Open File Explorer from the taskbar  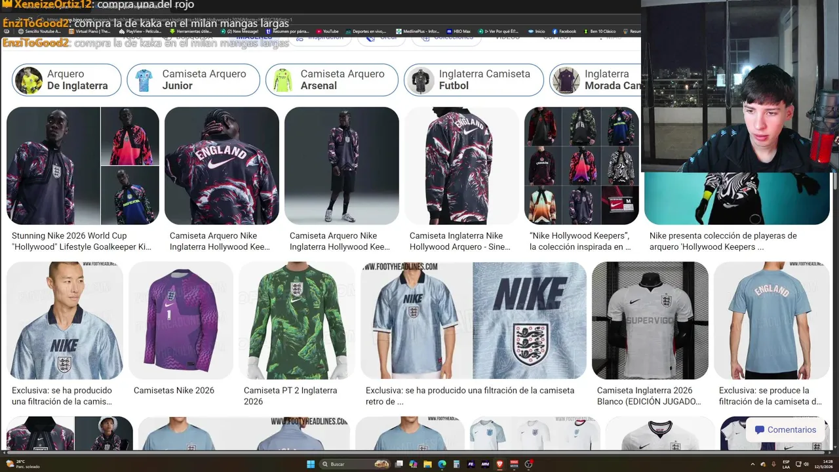(427, 464)
